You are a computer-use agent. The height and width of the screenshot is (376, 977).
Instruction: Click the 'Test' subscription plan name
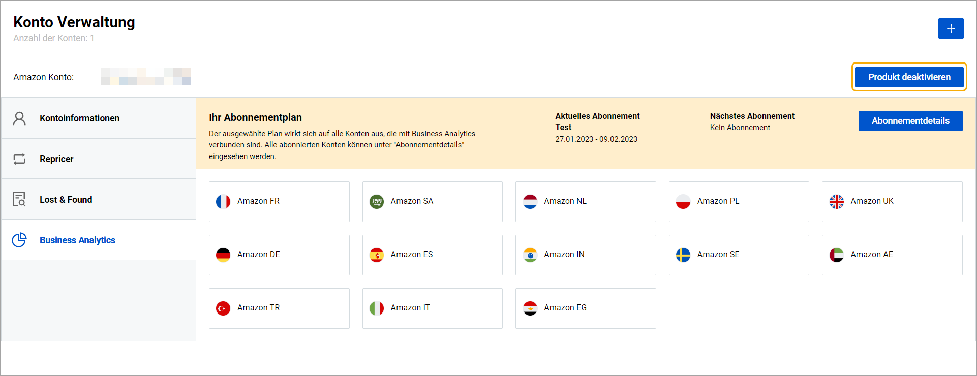pyautogui.click(x=563, y=128)
